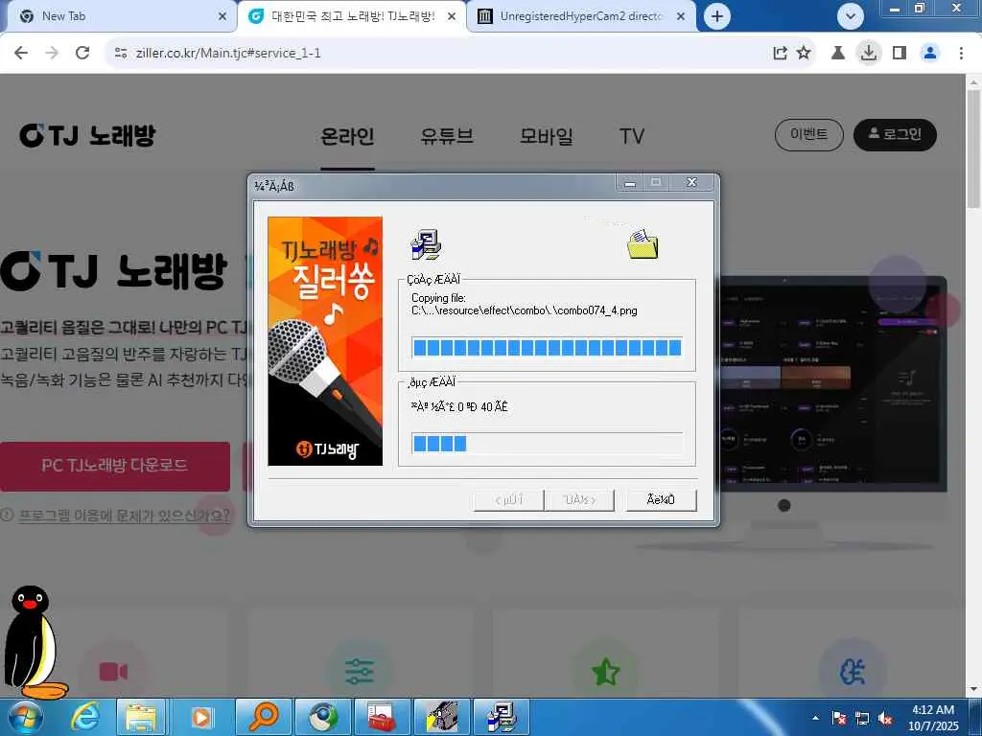Bookmark this page with the star icon
This screenshot has height=736, width=982.
[804, 54]
